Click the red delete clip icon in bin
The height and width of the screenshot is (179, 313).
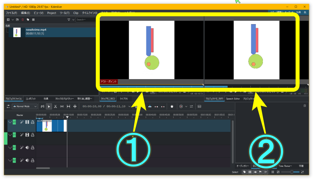[x=23, y=20]
